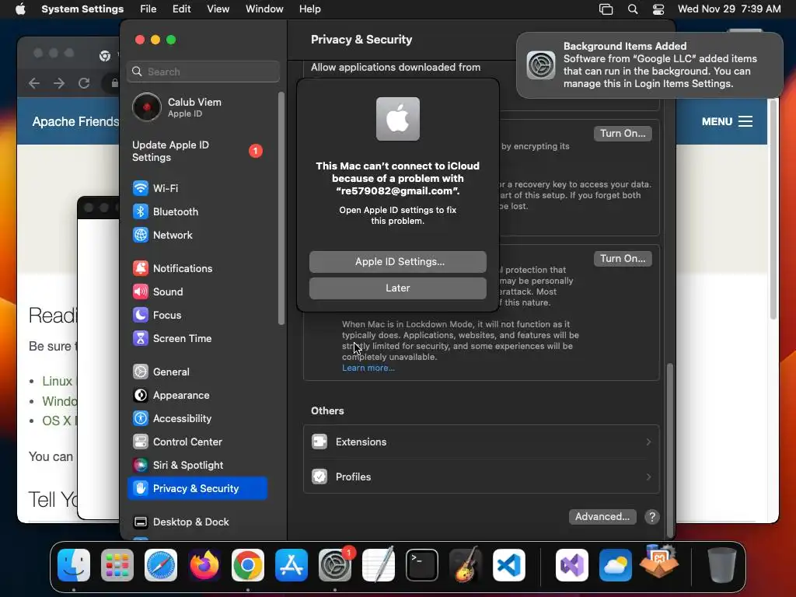Open Spotlight search in menu bar
Screen dimensions: 796x597
(x=633, y=9)
